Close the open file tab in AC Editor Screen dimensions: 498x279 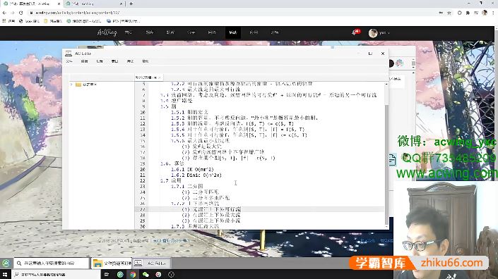(160, 77)
